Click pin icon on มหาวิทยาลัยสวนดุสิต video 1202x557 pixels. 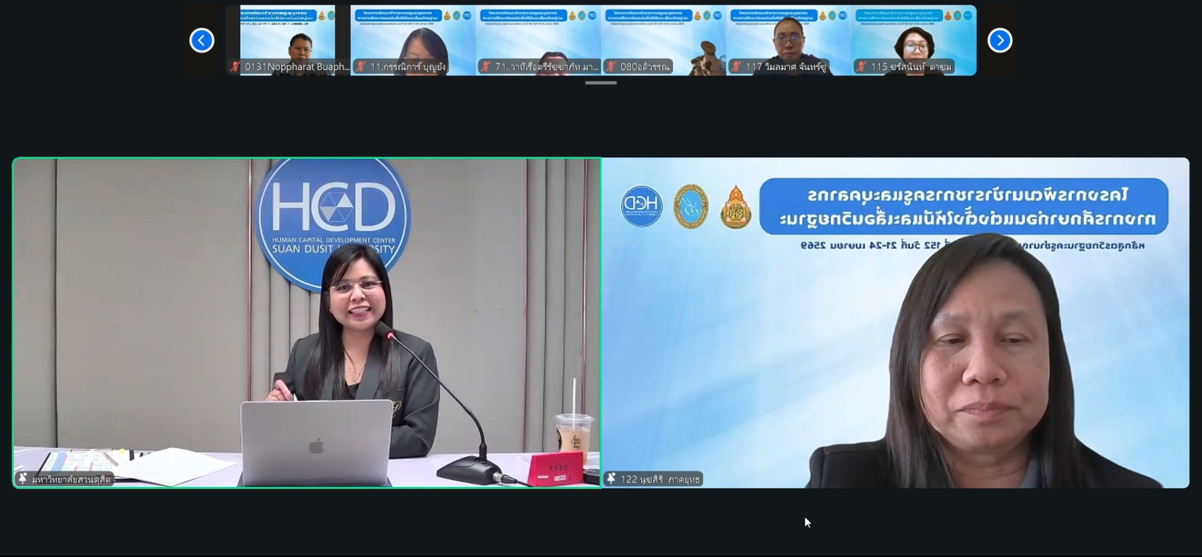23,478
